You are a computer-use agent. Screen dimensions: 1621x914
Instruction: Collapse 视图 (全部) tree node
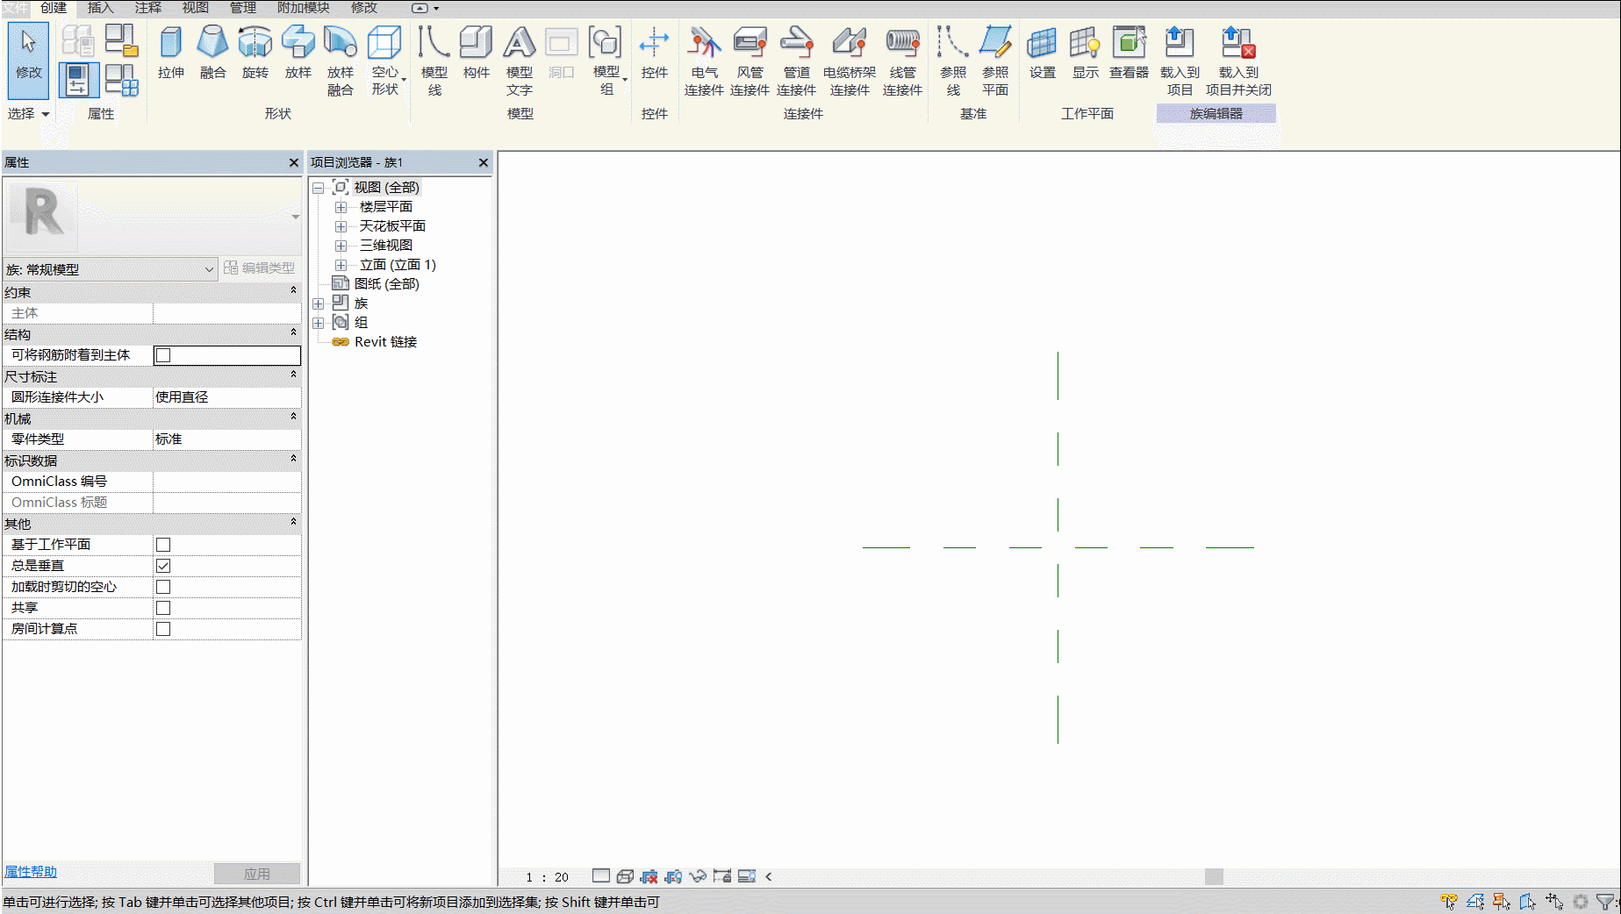point(319,188)
